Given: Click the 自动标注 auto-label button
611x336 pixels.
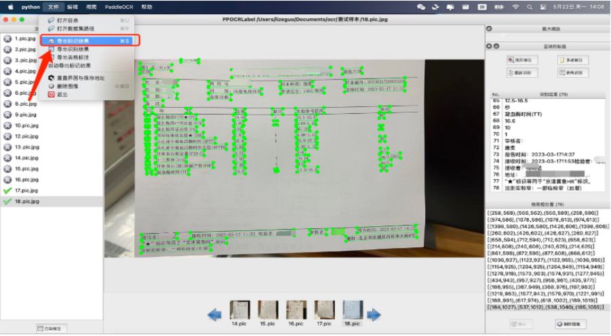Looking at the screenshot, I should [52, 329].
